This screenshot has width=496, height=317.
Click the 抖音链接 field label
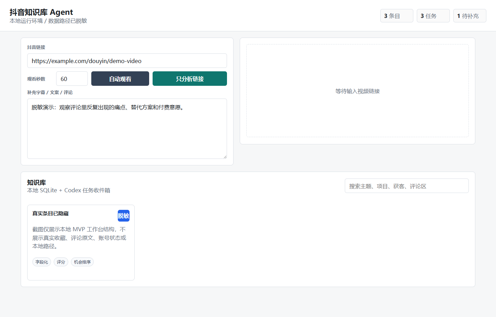pyautogui.click(x=36, y=47)
